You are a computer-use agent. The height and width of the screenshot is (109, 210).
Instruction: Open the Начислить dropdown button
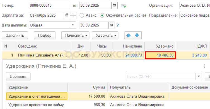pyautogui.click(x=75, y=35)
